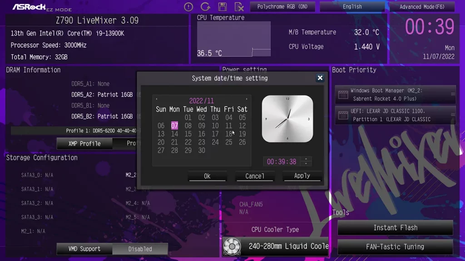Toggle Polychrome RGB (ON) button
This screenshot has width=465, height=261.
pos(282,6)
